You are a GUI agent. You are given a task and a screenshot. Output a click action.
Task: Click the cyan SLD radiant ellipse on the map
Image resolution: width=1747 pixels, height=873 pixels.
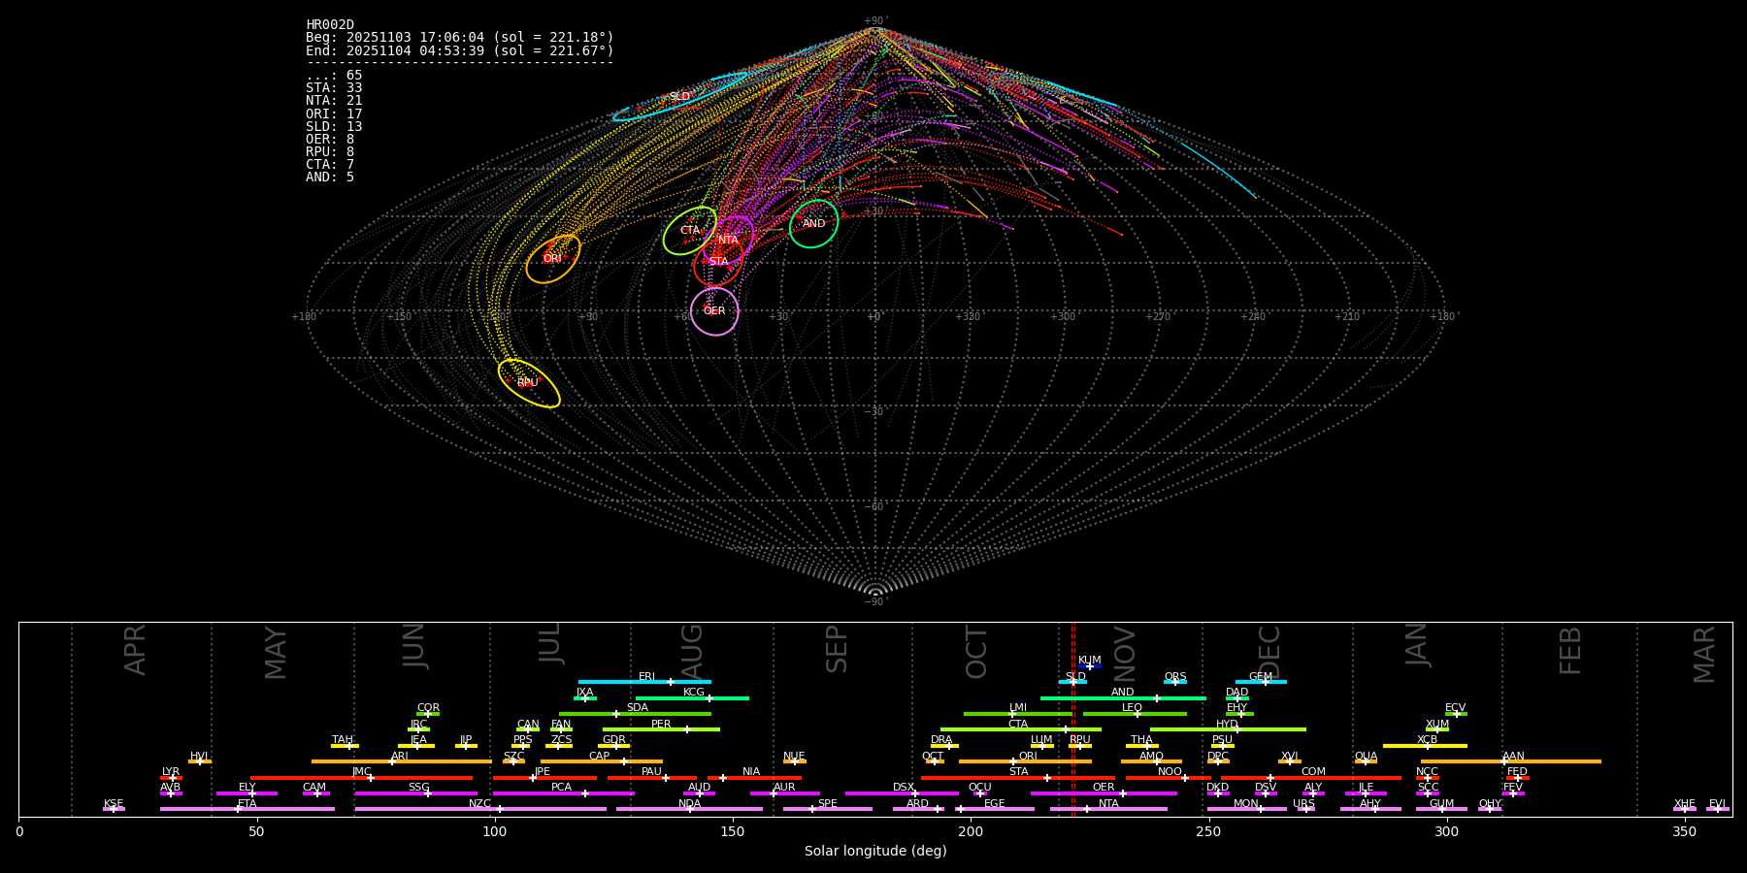(679, 97)
